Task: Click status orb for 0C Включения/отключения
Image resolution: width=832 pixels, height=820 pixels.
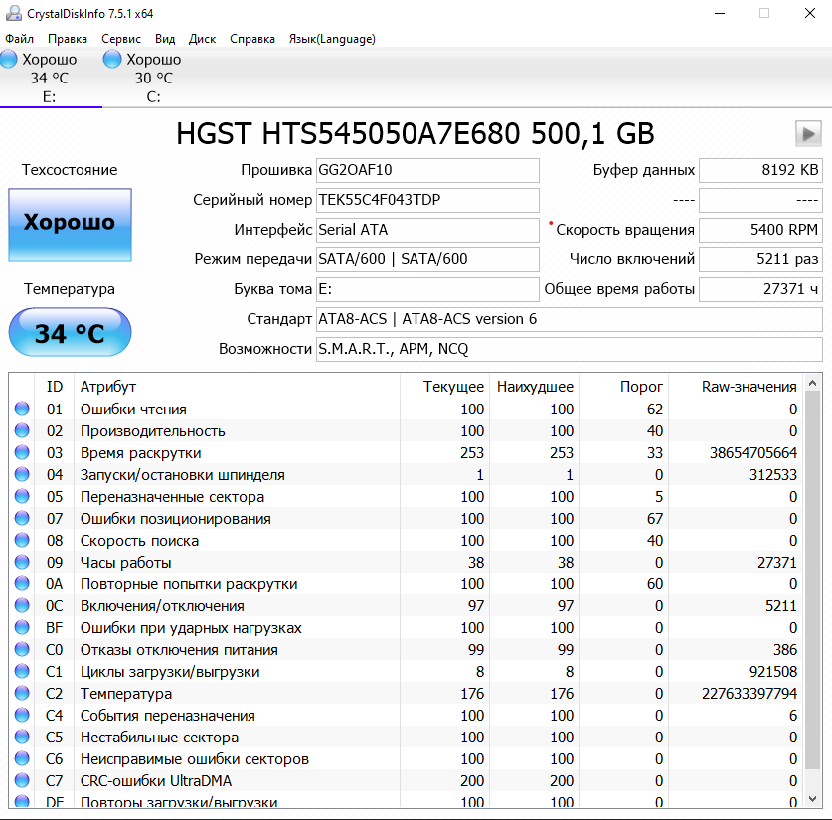Action: (22, 605)
